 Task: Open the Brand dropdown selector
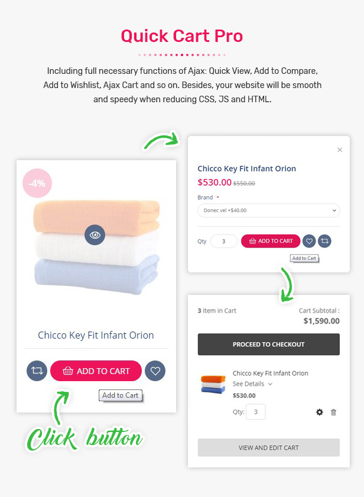(268, 210)
